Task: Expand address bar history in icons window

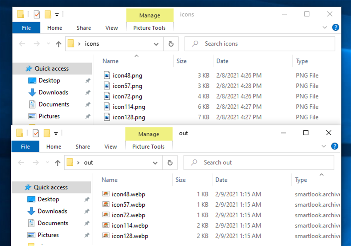Action: pos(156,44)
